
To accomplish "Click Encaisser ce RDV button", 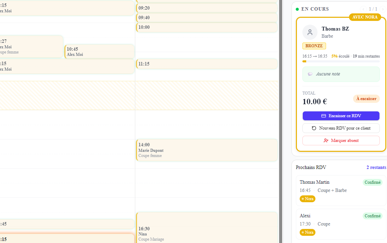I will (x=341, y=116).
